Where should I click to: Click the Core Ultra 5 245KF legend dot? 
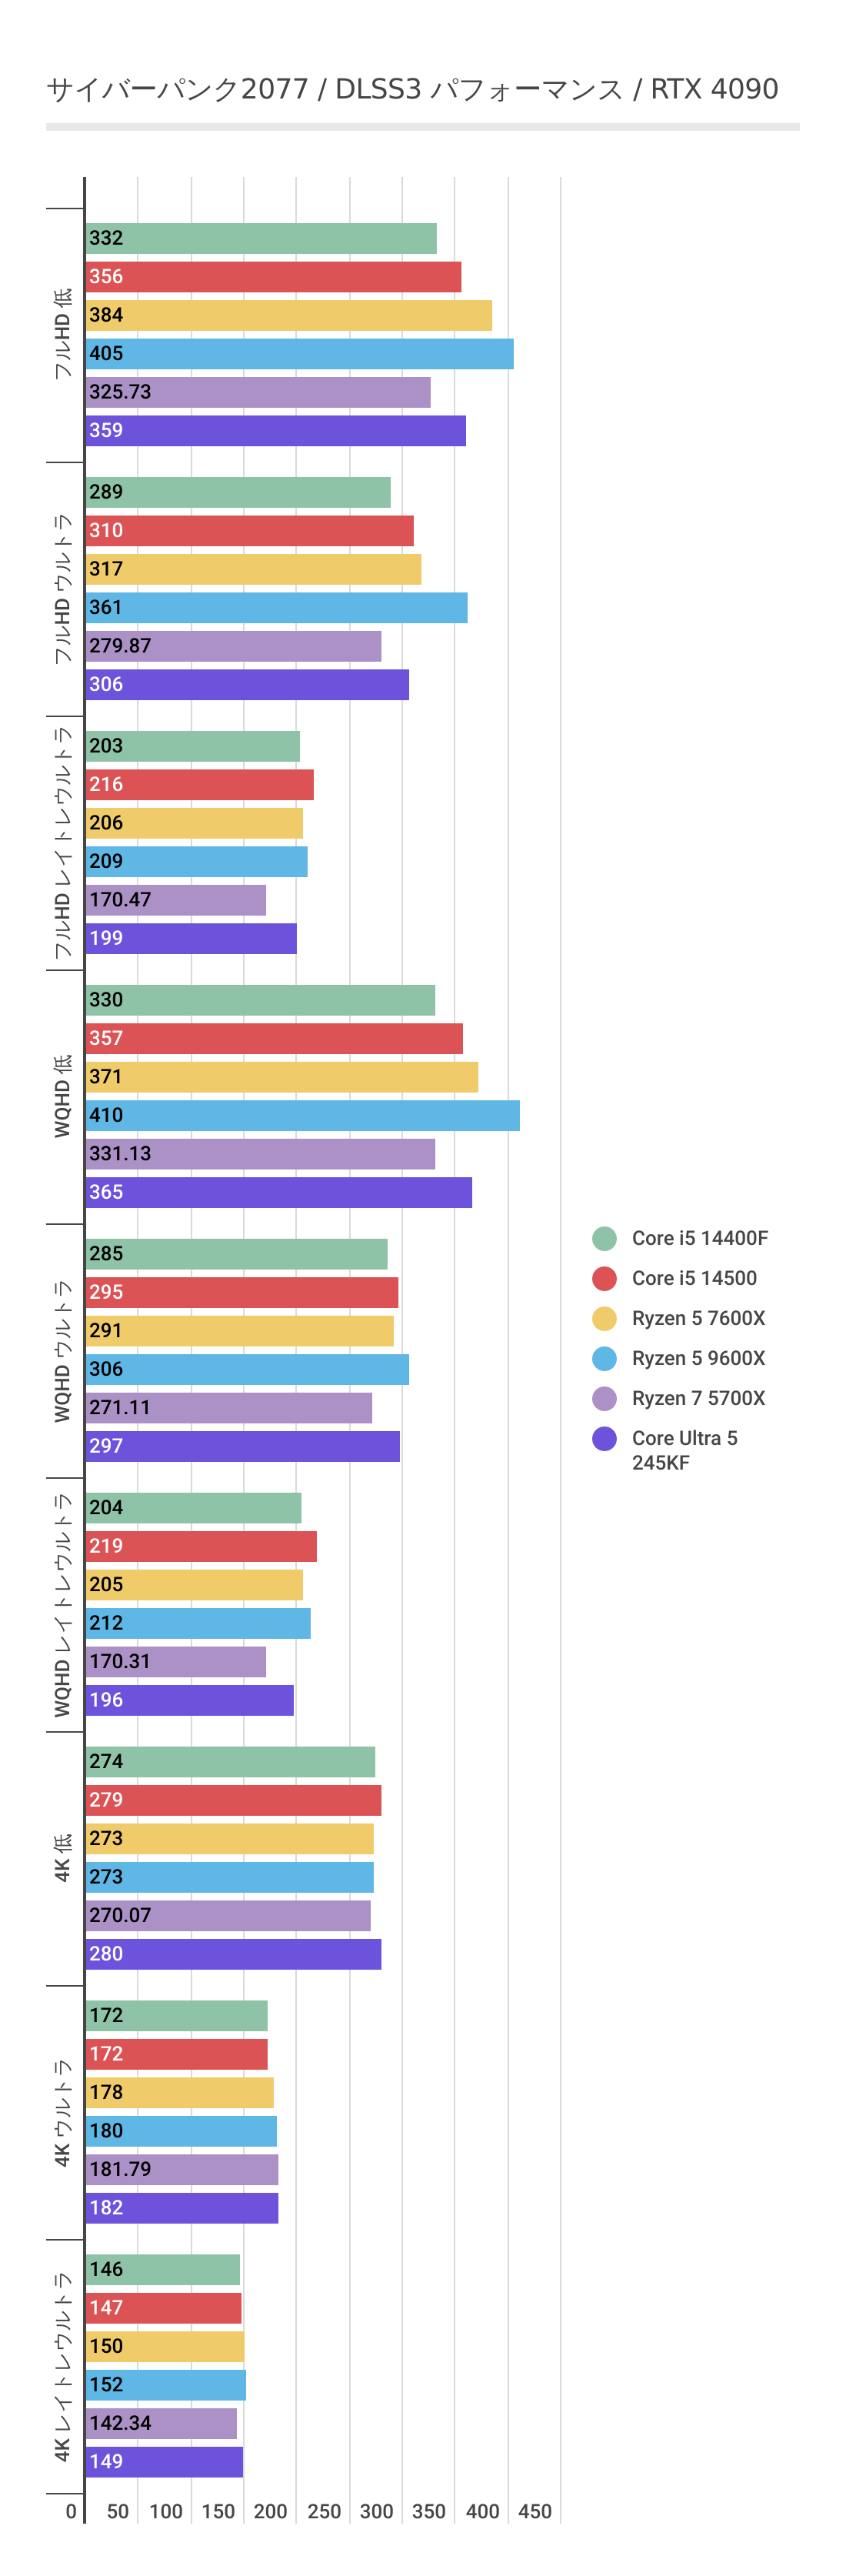[604, 1438]
